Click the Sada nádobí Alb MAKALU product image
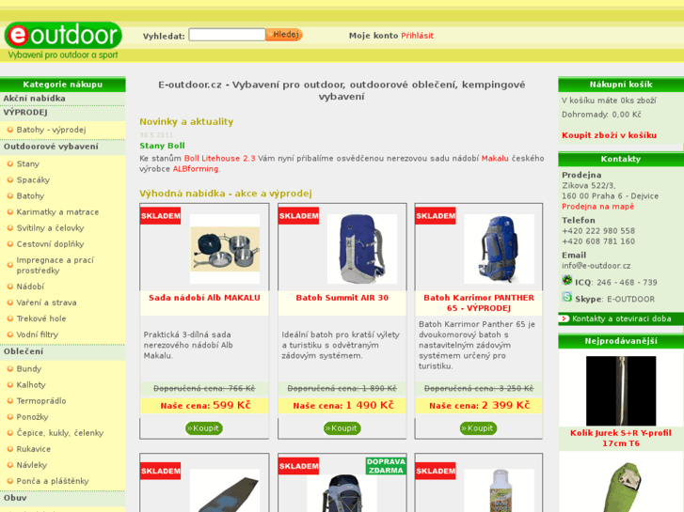 [225, 249]
